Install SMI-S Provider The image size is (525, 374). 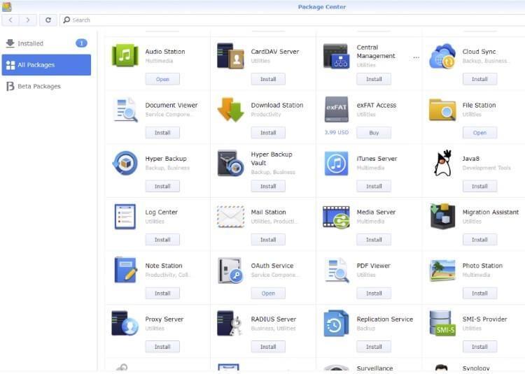pyautogui.click(x=479, y=347)
